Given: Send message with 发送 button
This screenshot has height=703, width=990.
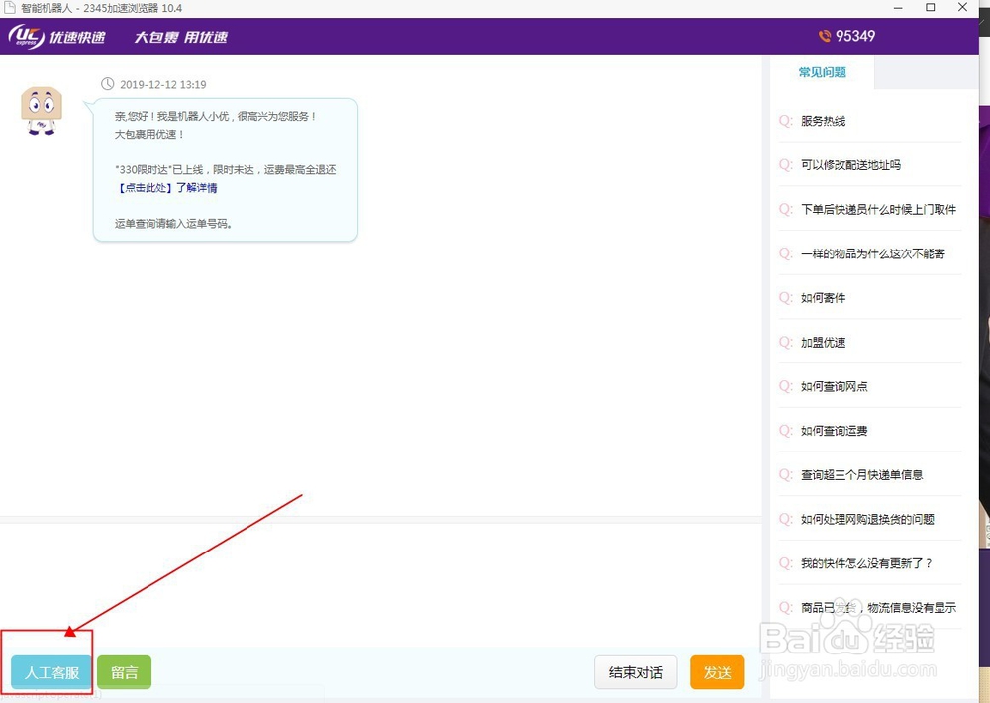Looking at the screenshot, I should 717,672.
